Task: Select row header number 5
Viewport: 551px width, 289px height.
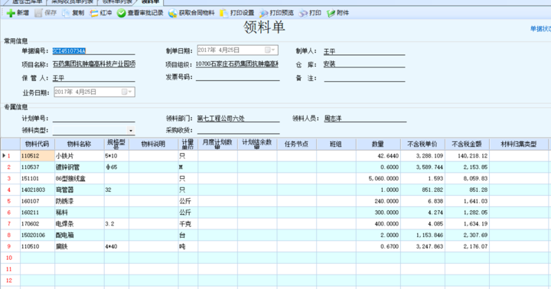Action: pyautogui.click(x=10, y=201)
